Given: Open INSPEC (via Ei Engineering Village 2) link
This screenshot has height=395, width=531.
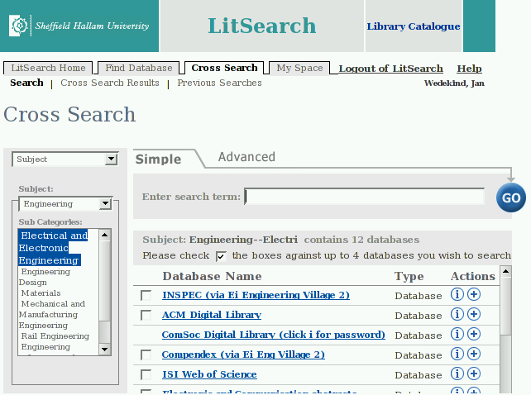Looking at the screenshot, I should pyautogui.click(x=256, y=295).
